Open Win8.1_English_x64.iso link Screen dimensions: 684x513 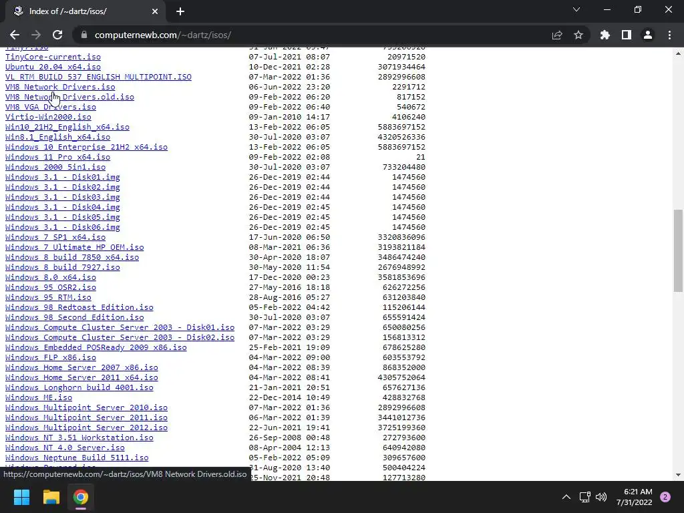[57, 137]
